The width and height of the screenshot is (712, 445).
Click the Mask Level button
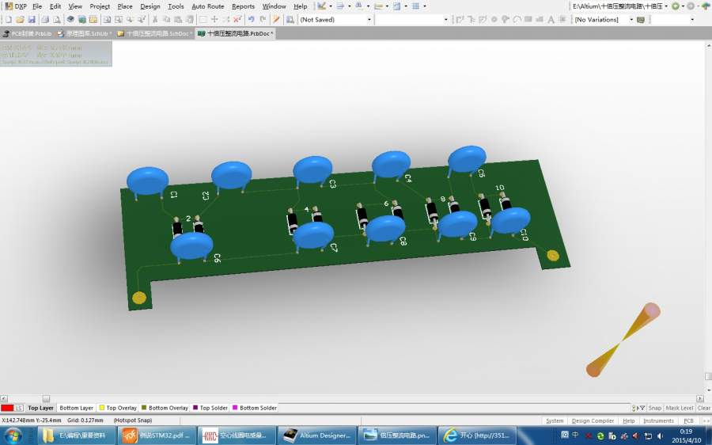pos(679,408)
